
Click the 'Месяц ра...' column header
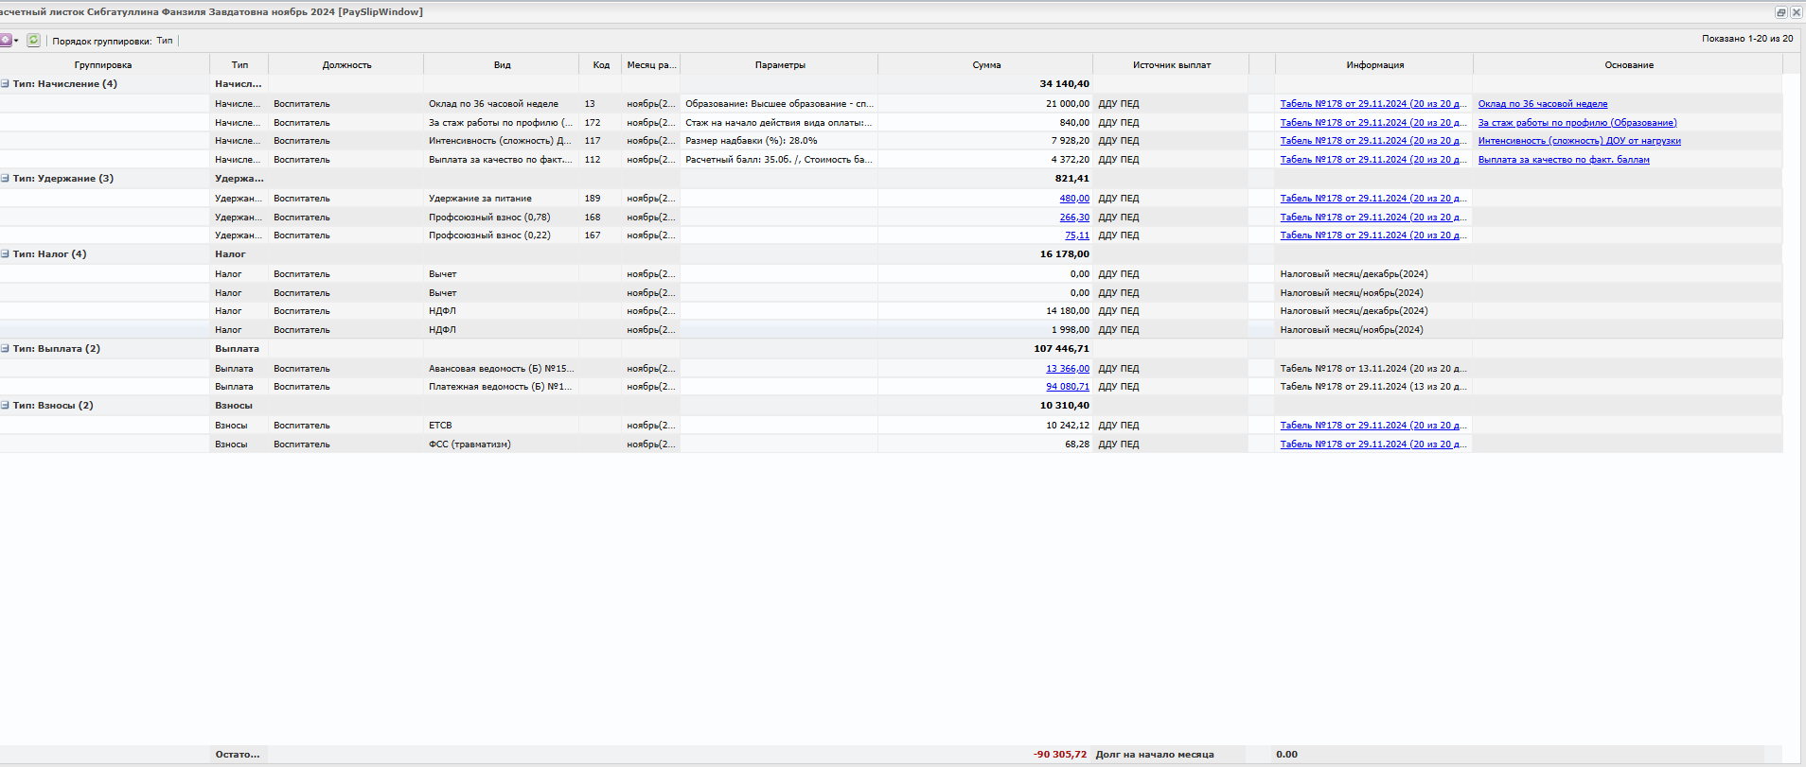tap(651, 65)
